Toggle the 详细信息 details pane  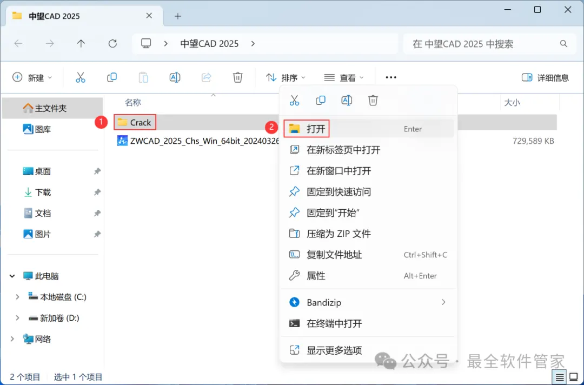tap(545, 77)
